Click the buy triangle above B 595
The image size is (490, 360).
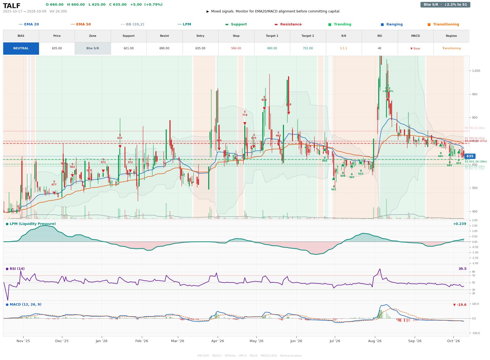click(352, 166)
